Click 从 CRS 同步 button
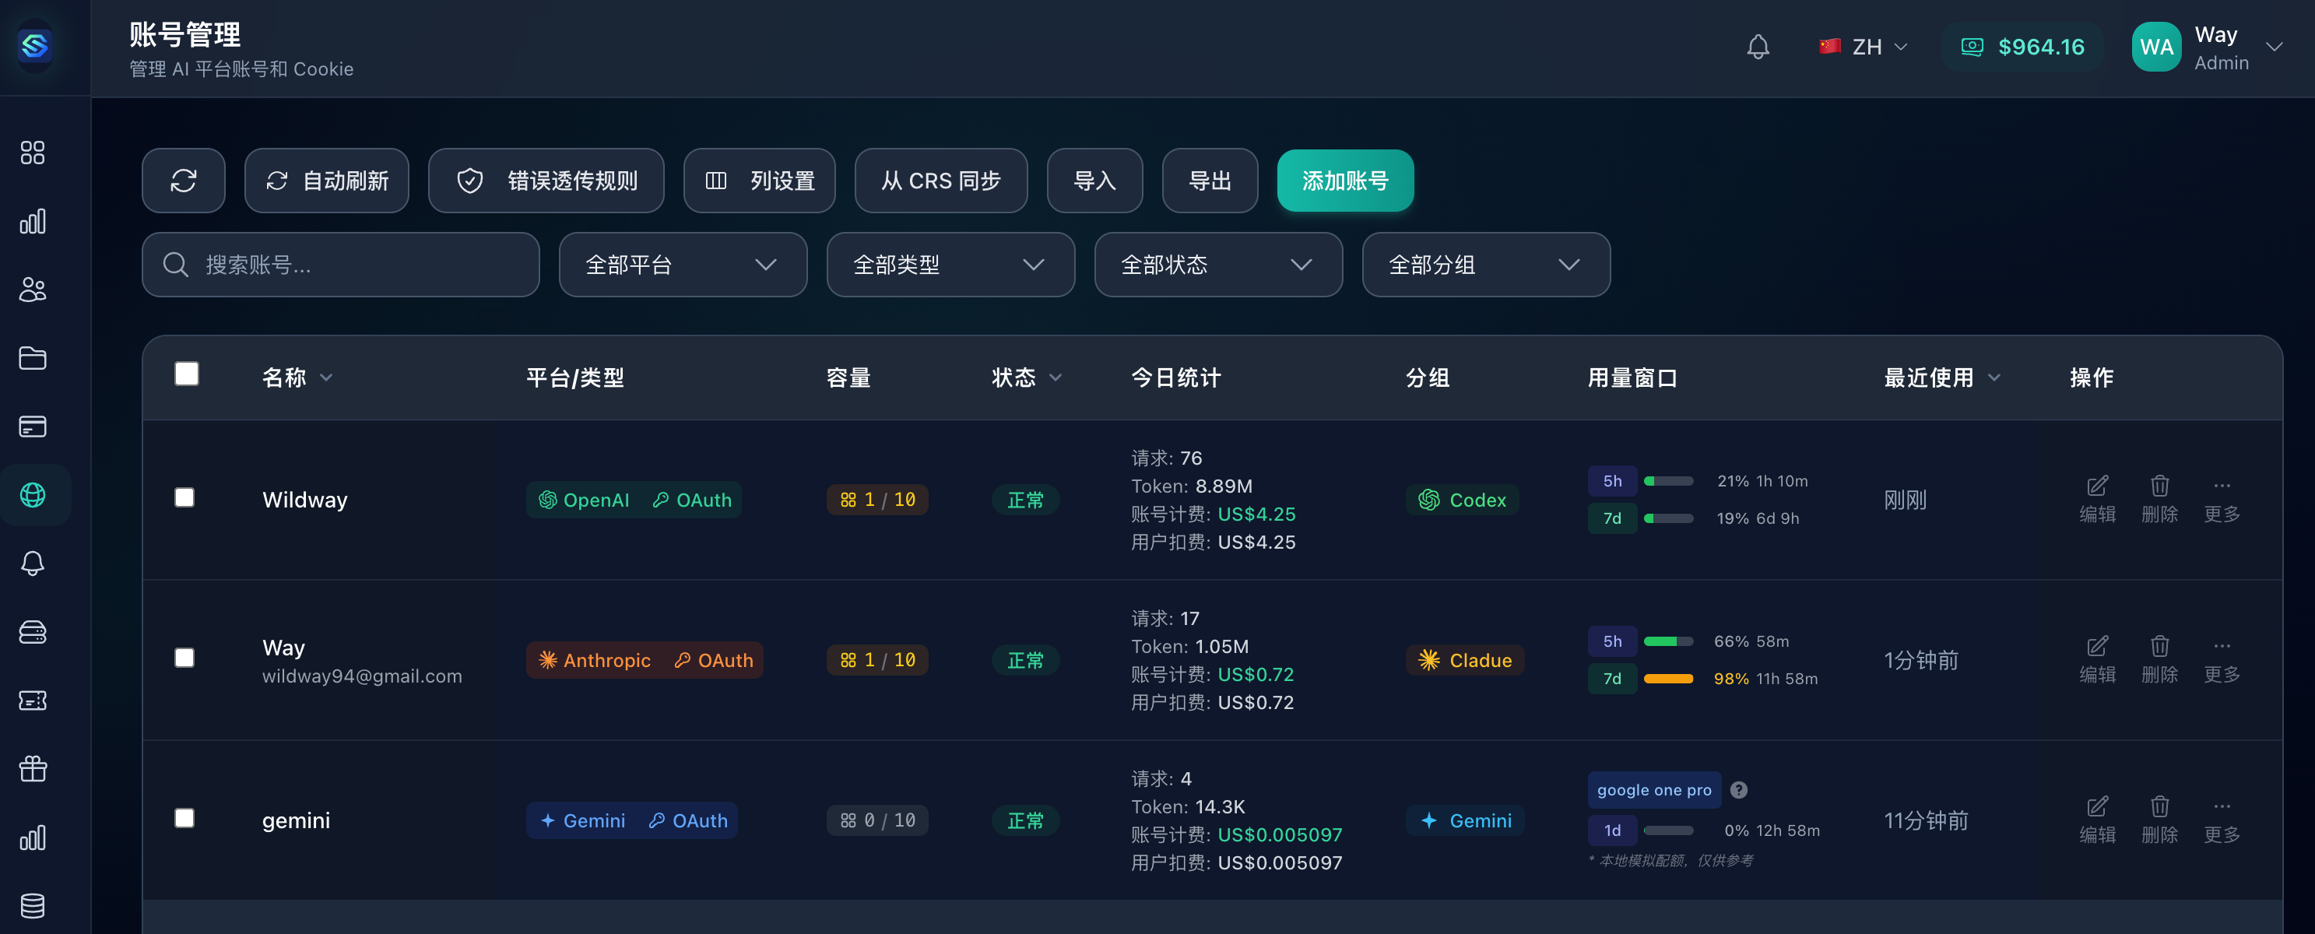This screenshot has height=934, width=2315. point(940,181)
